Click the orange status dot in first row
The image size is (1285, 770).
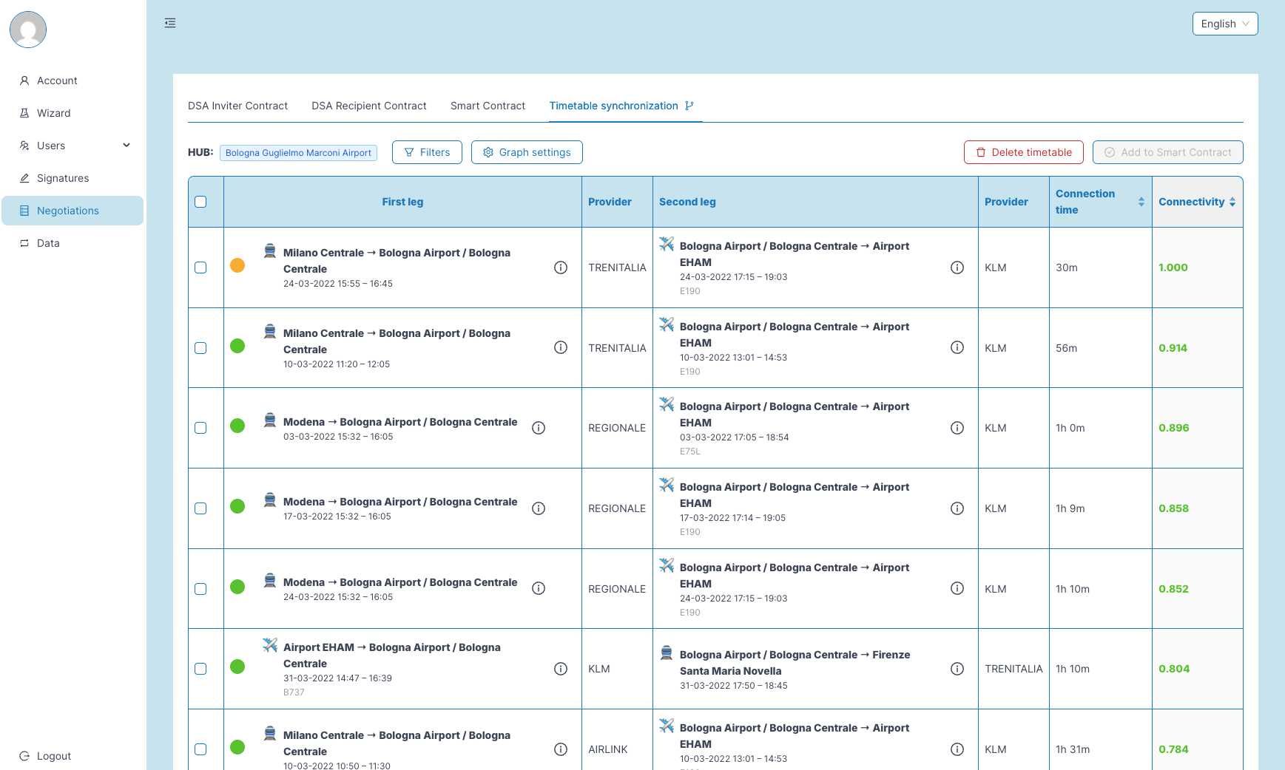(x=237, y=265)
